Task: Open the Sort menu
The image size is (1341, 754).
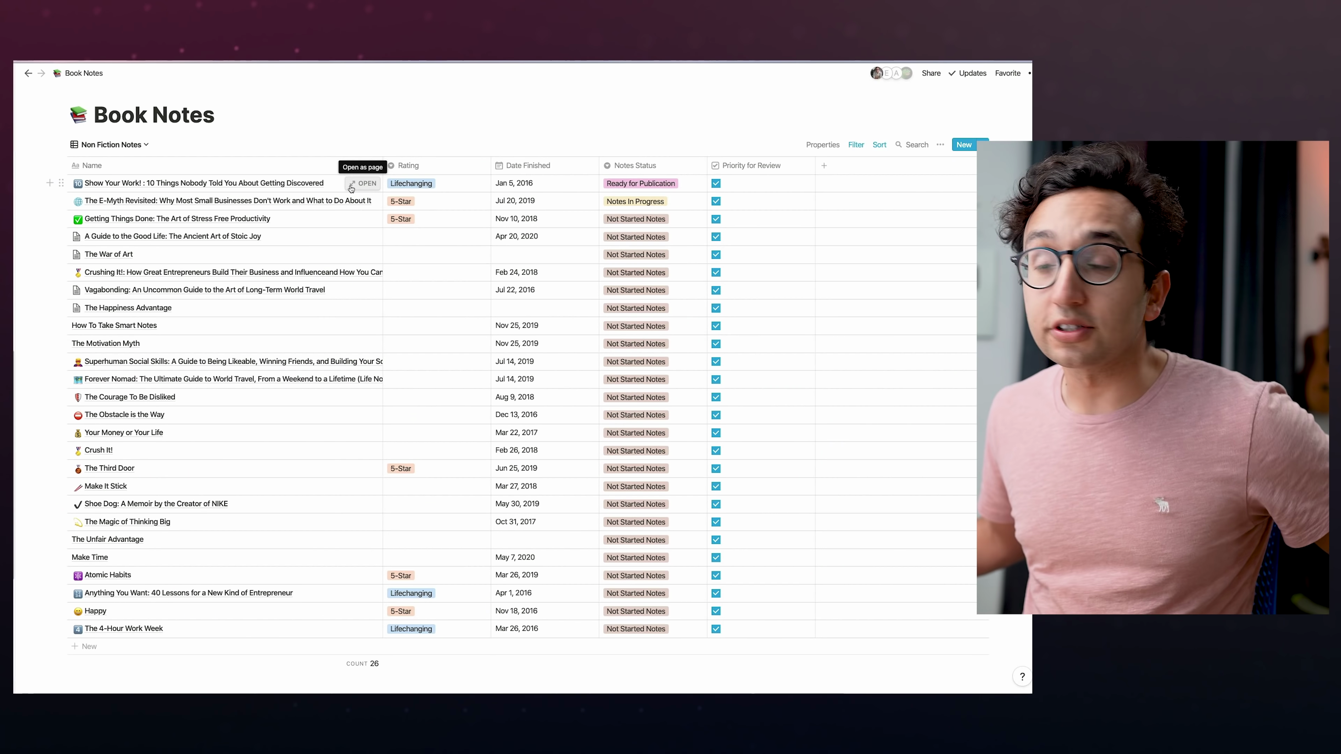Action: [879, 145]
